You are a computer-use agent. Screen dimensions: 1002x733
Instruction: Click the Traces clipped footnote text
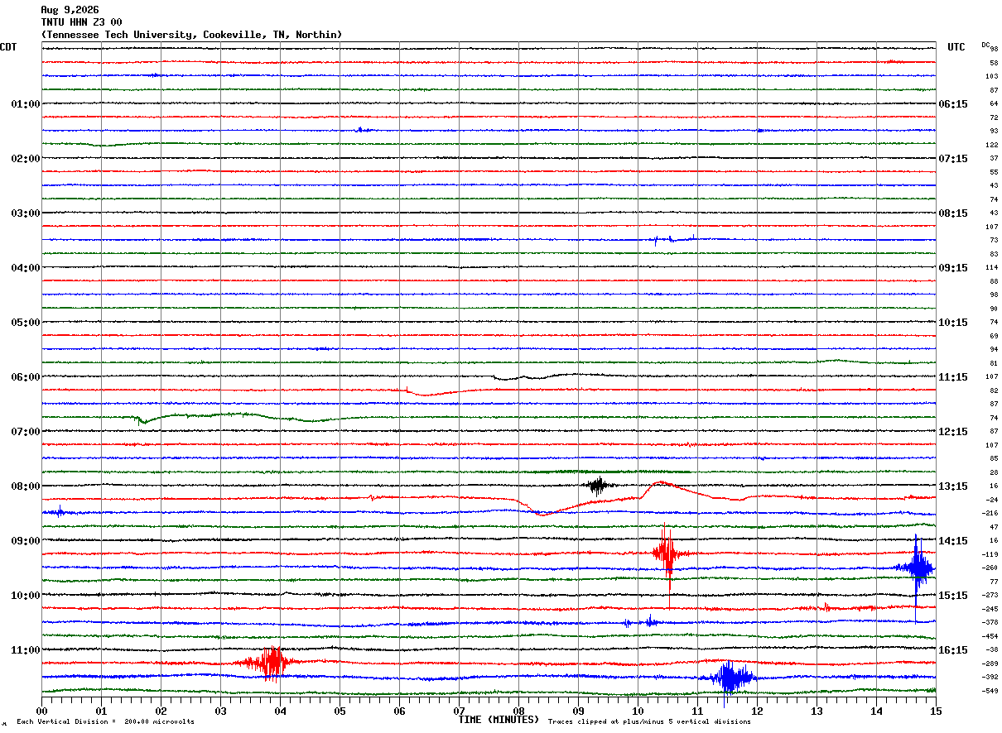(x=649, y=722)
